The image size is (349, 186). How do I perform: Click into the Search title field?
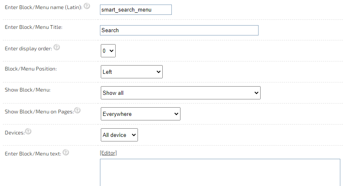click(179, 30)
